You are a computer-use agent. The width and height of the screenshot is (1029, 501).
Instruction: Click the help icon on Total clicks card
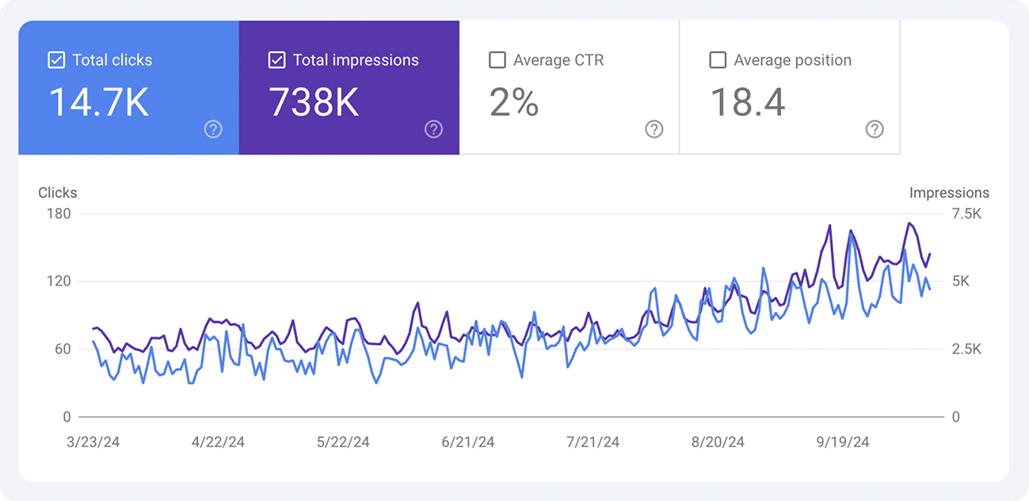213,129
